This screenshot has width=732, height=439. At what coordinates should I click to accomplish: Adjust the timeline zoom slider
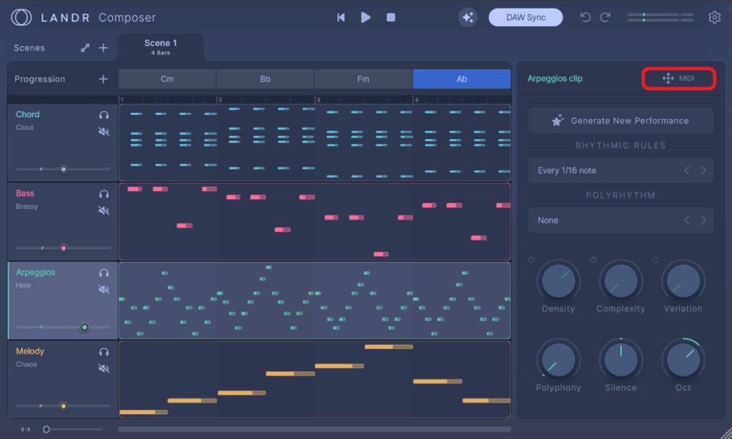pos(72,429)
